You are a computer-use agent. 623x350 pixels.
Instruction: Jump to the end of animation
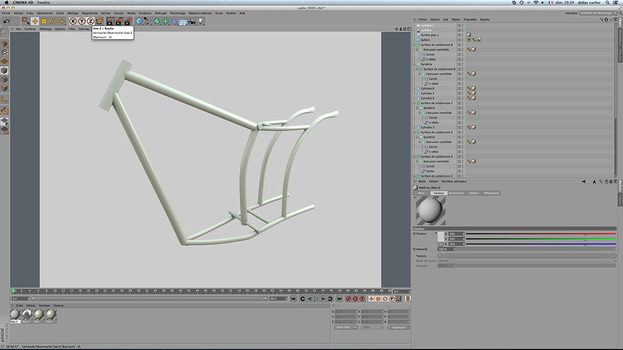(x=339, y=299)
